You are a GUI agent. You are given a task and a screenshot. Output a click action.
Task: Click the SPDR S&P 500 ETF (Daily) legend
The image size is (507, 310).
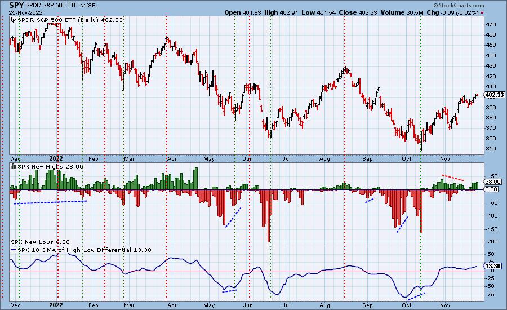(x=70, y=20)
